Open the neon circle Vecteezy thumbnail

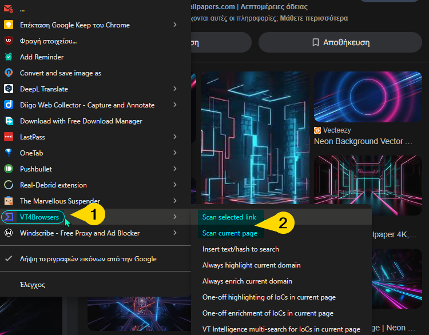(x=368, y=97)
